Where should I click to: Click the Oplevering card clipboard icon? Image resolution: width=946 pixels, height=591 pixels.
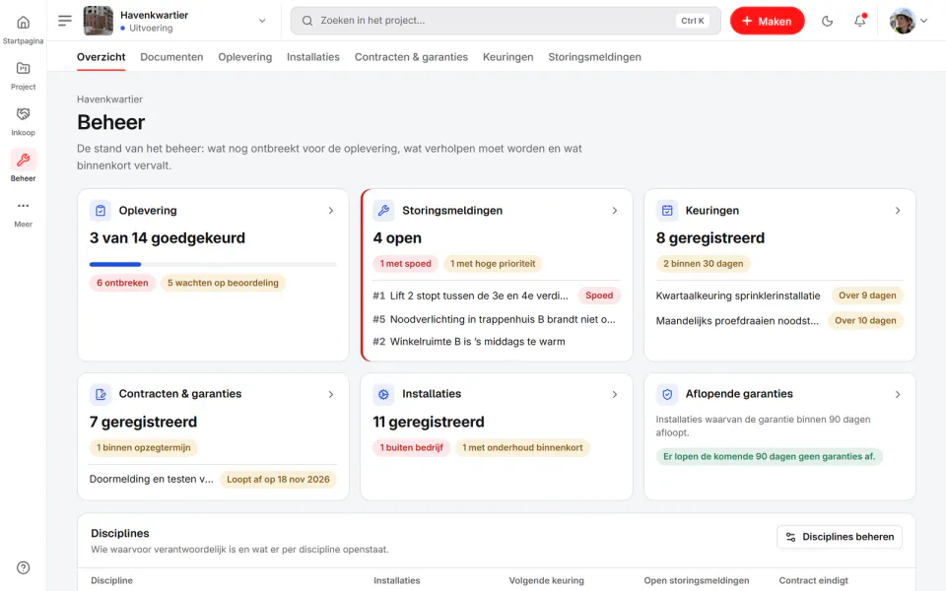[x=101, y=211]
